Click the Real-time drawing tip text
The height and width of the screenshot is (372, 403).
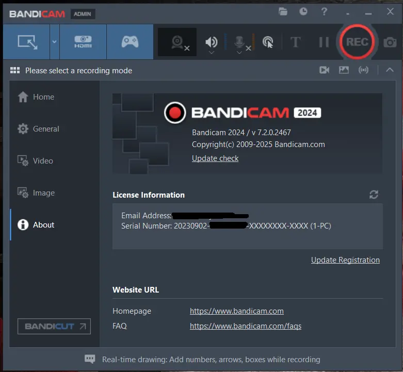(211, 360)
